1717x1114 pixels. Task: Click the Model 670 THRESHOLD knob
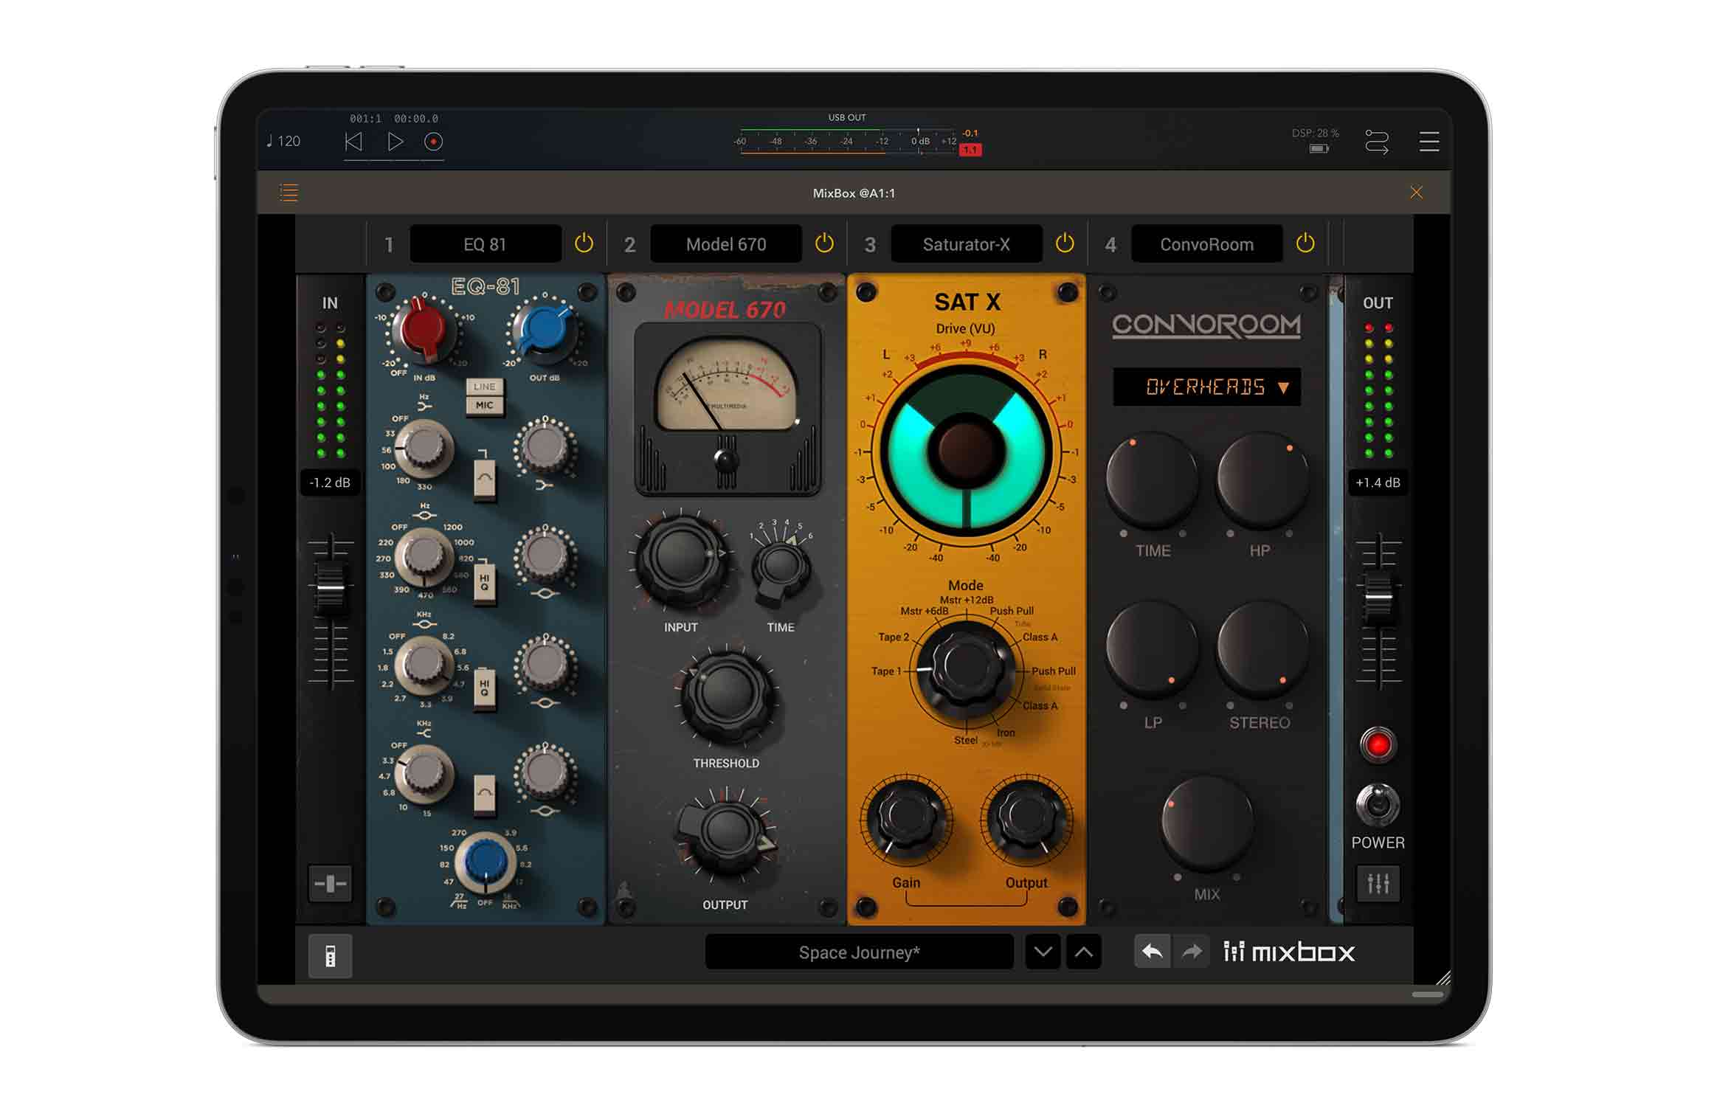pos(726,695)
